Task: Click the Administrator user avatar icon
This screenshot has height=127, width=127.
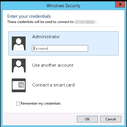Action: 19,43
